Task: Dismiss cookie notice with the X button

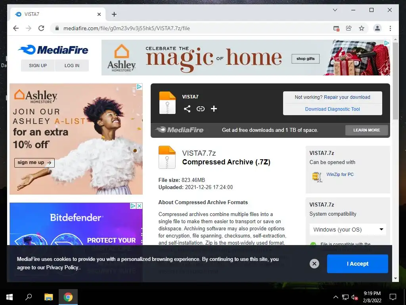Action: tap(314, 264)
